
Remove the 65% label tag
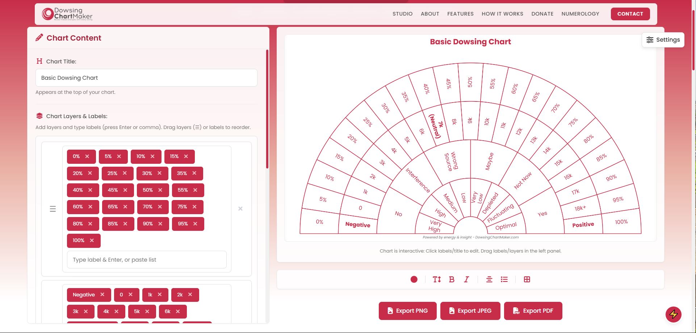point(125,207)
